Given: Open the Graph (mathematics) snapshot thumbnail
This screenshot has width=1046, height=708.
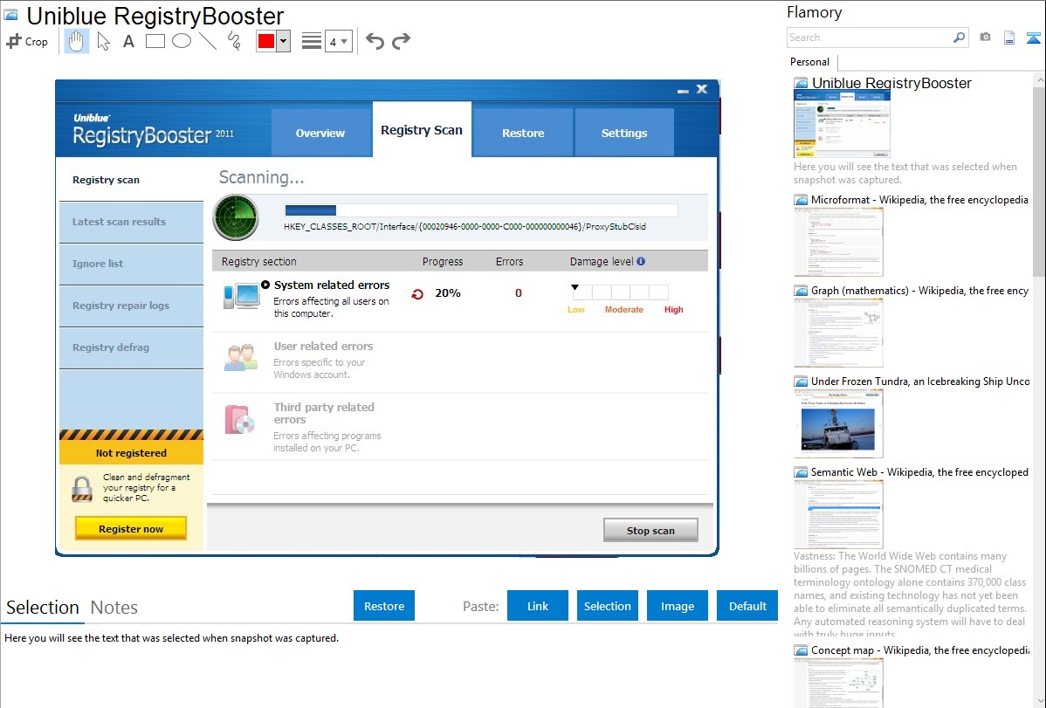Looking at the screenshot, I should pyautogui.click(x=838, y=333).
